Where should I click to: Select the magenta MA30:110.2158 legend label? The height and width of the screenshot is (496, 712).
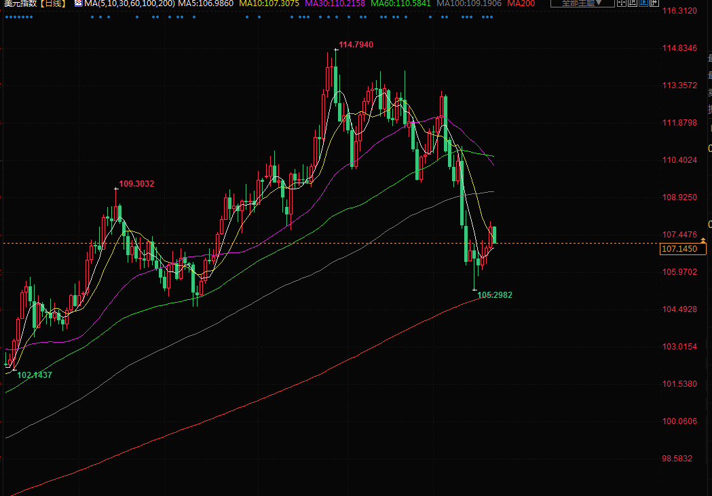(335, 4)
